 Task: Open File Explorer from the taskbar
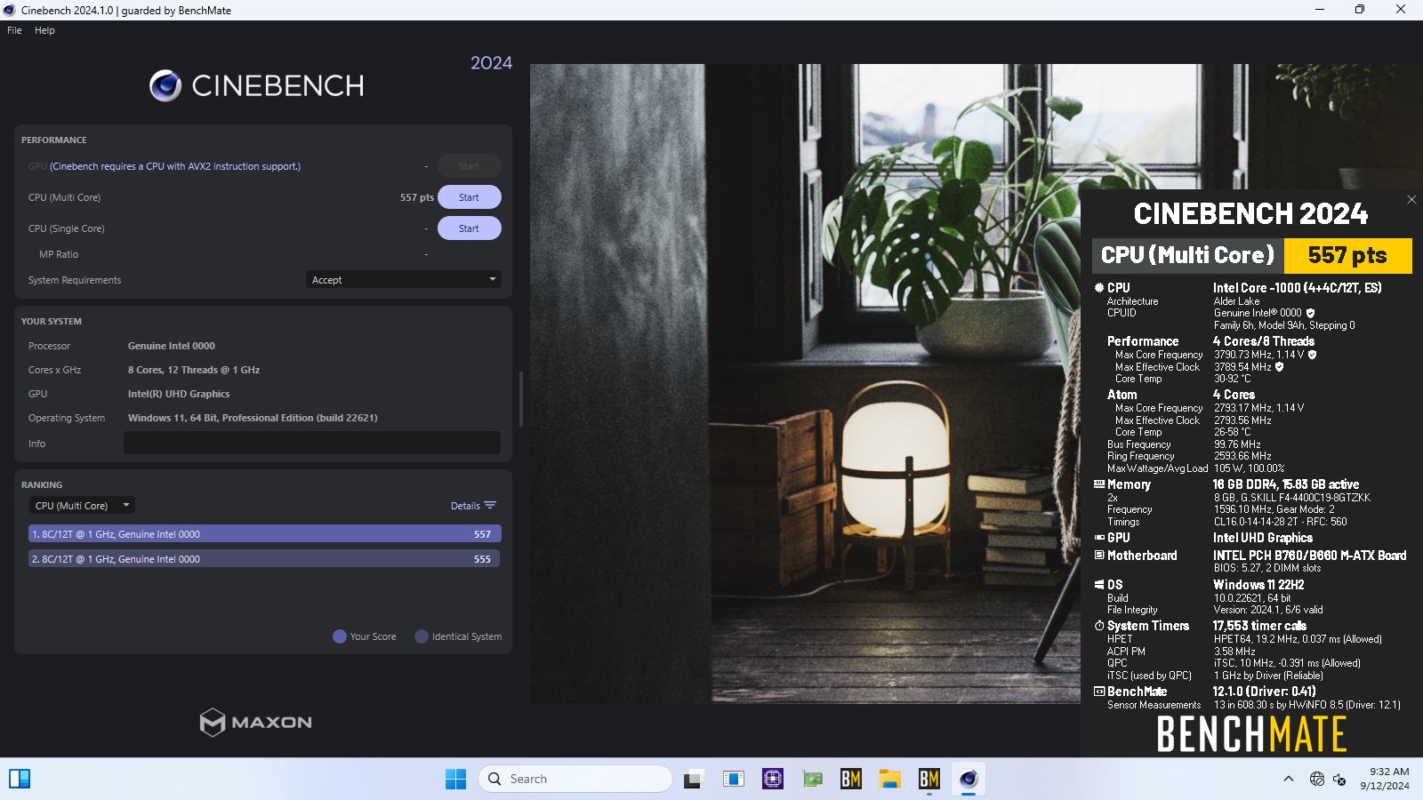[x=890, y=779]
